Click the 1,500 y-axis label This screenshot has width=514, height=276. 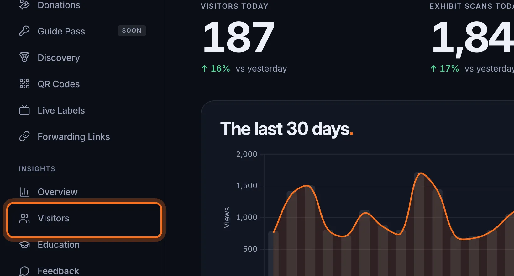tap(247, 186)
